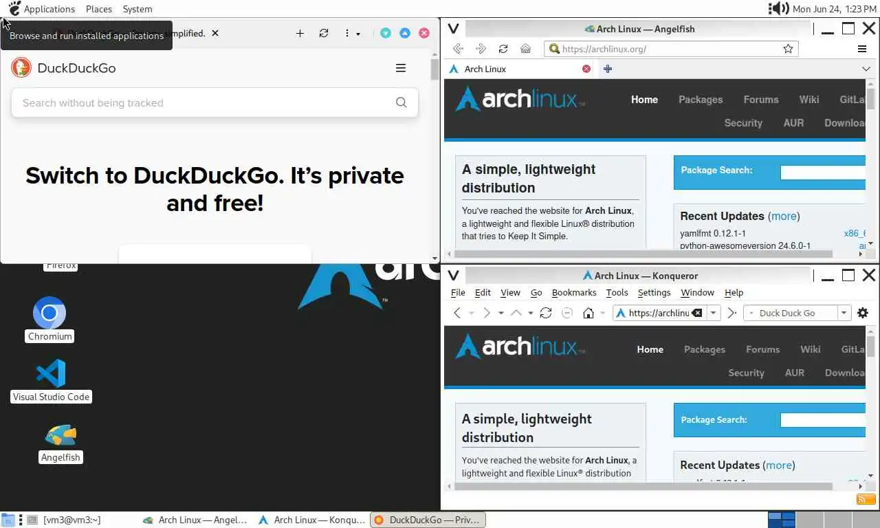Open the Window menu in Konqueror
This screenshot has width=880, height=528.
click(697, 292)
